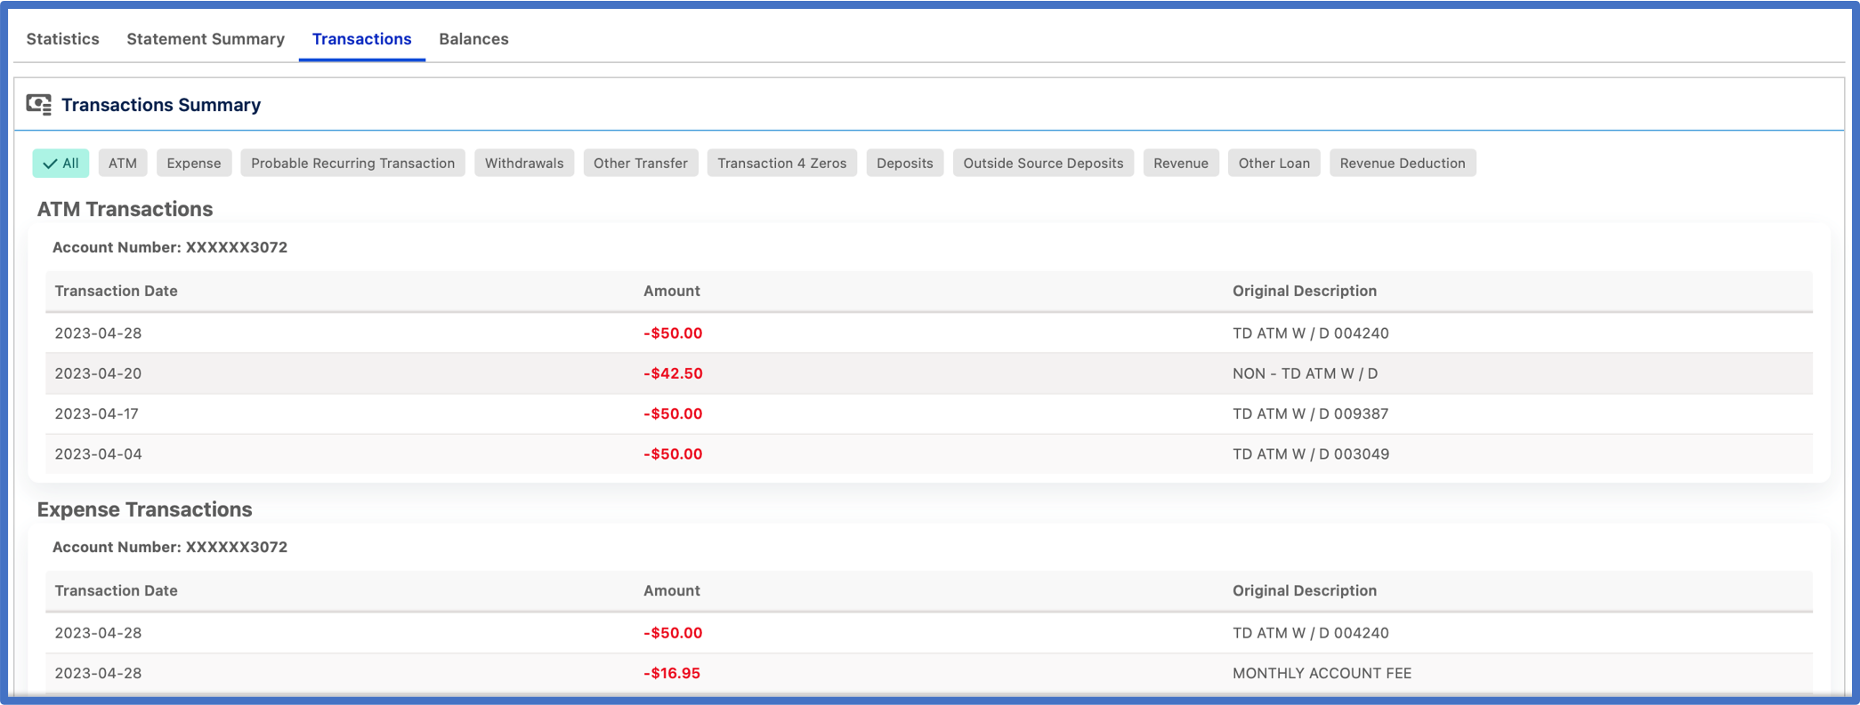Click the MONTHLY ACCOUNT FEE description

click(x=1322, y=673)
